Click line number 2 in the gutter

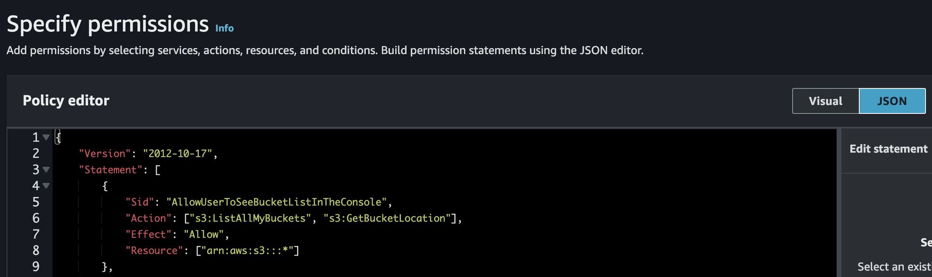coord(36,153)
